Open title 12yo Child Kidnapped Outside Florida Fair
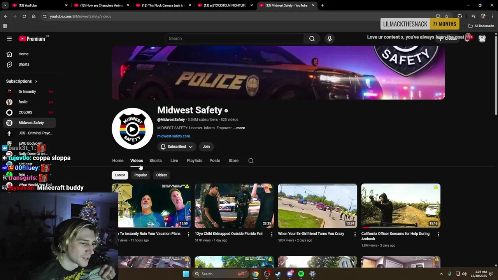Image resolution: width=498 pixels, height=280 pixels. coord(229,234)
